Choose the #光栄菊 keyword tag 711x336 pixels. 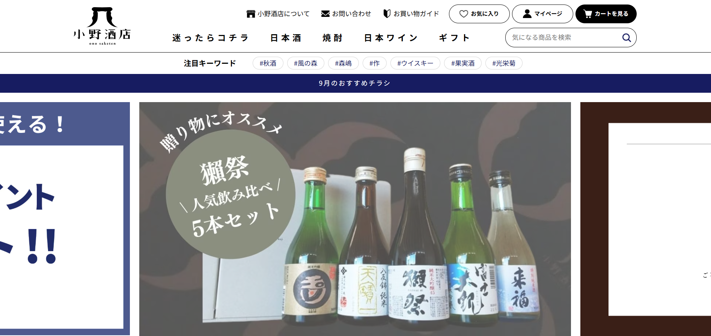pos(503,63)
